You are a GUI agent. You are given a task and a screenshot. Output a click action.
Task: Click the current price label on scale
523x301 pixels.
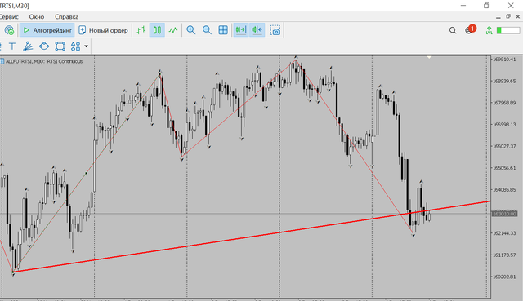504,213
